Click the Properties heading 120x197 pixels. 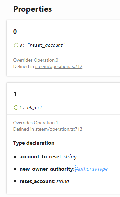point(32,9)
